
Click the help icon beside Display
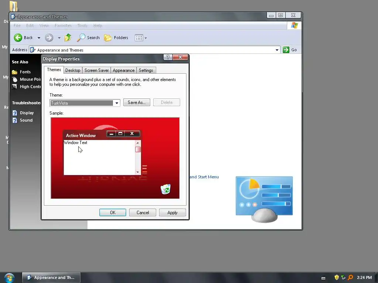(x=15, y=113)
